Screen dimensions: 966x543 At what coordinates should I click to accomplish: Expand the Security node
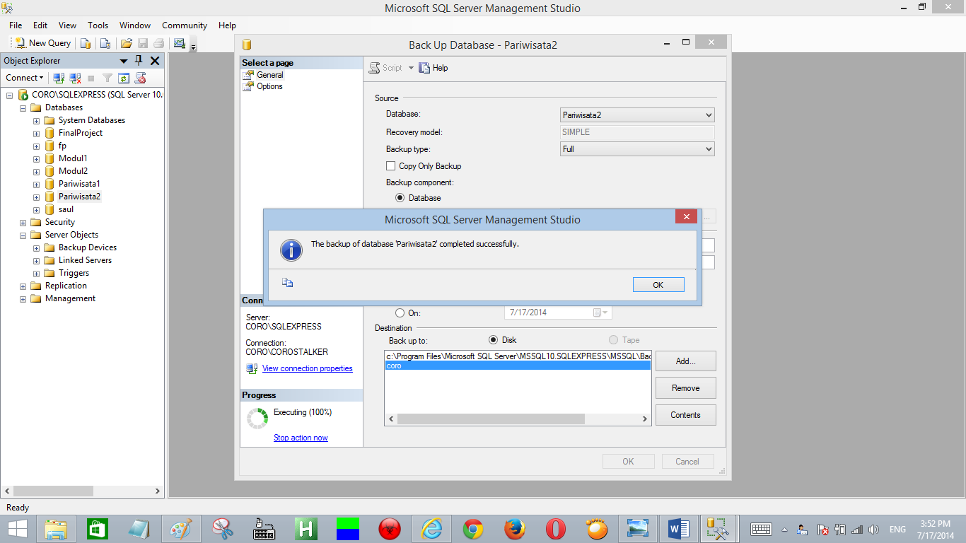click(x=23, y=223)
